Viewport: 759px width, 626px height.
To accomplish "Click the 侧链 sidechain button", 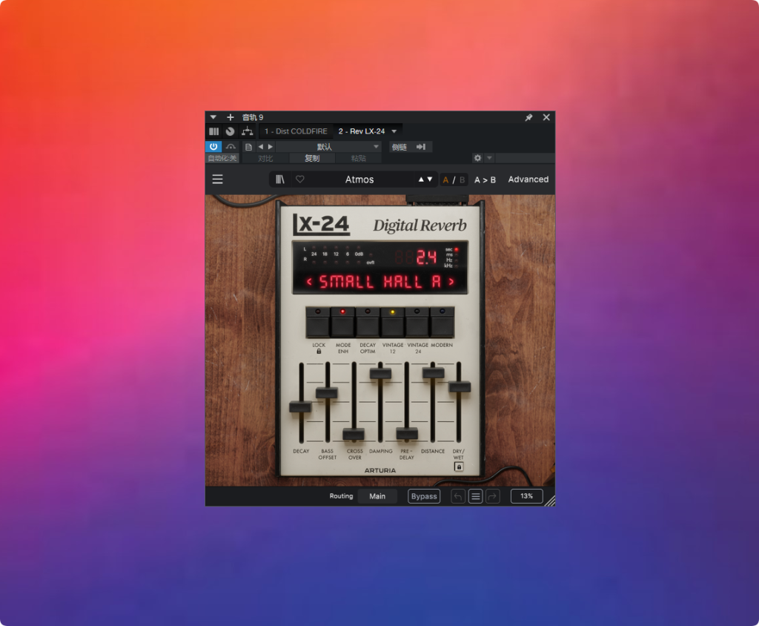I will (x=400, y=147).
